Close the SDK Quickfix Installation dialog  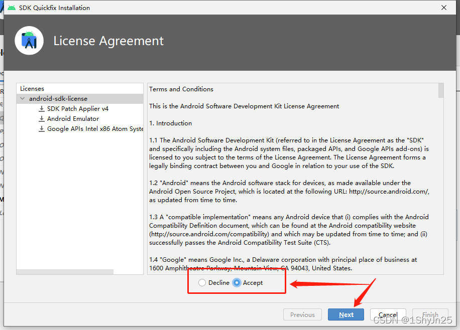click(444, 8)
